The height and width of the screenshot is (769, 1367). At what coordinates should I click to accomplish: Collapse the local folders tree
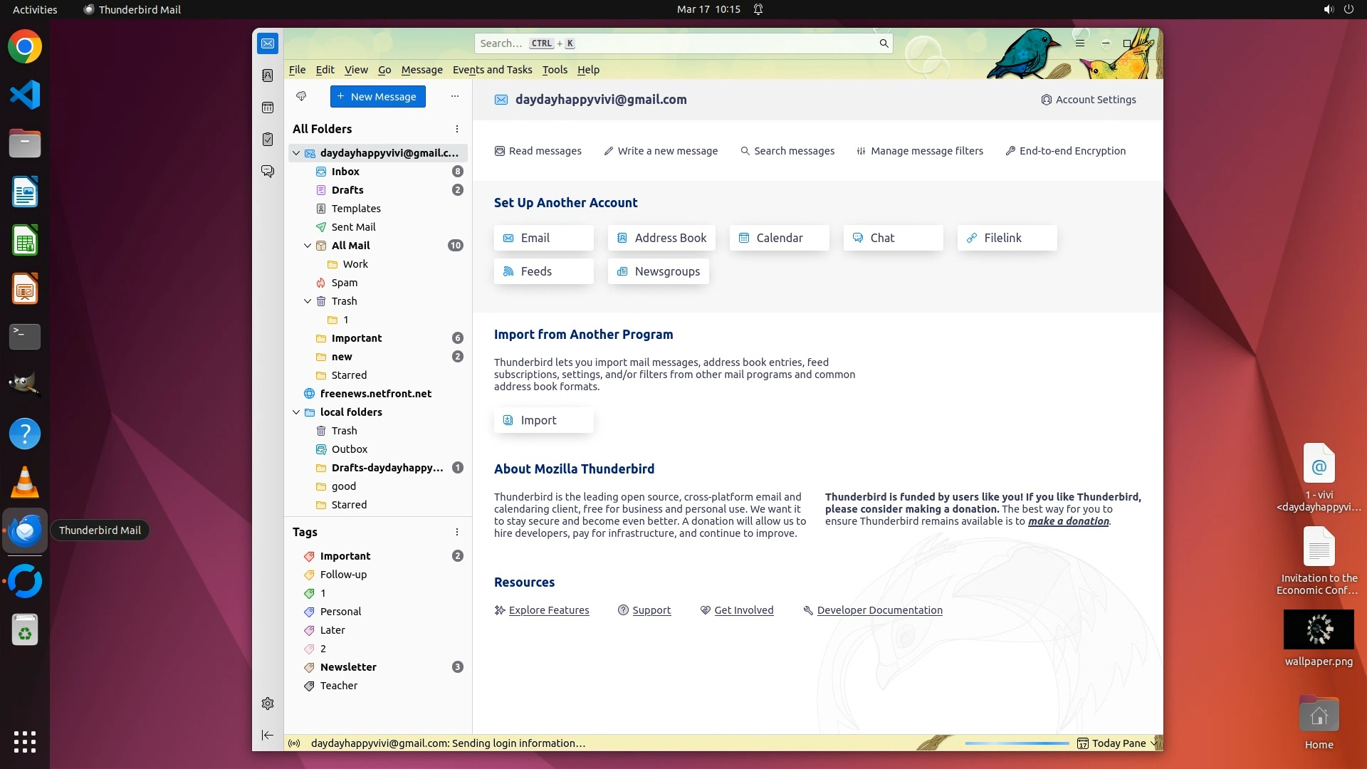point(296,412)
